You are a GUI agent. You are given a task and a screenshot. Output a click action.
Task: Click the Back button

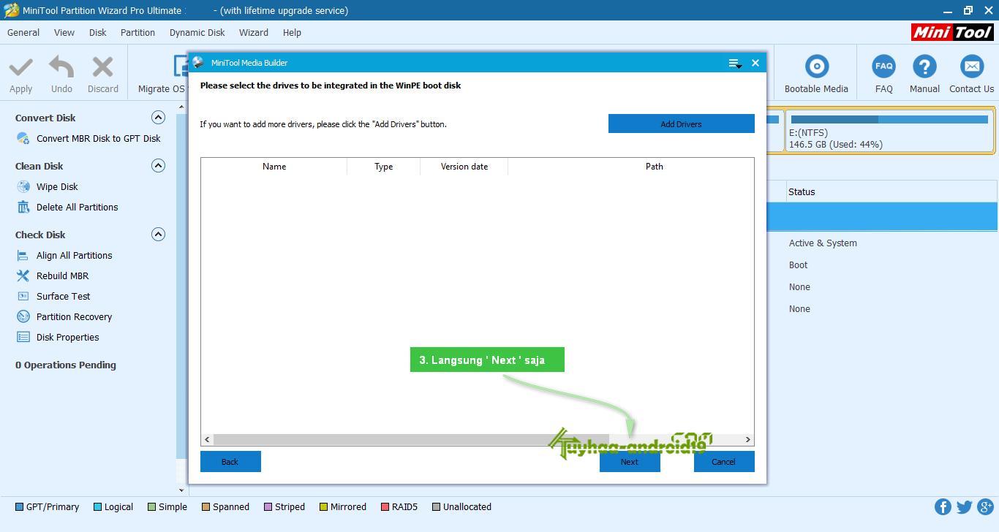(230, 461)
